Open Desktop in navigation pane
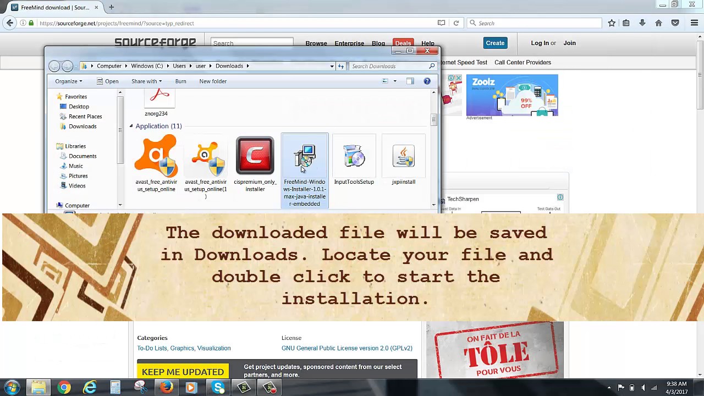Viewport: 704px width, 396px height. pyautogui.click(x=79, y=107)
